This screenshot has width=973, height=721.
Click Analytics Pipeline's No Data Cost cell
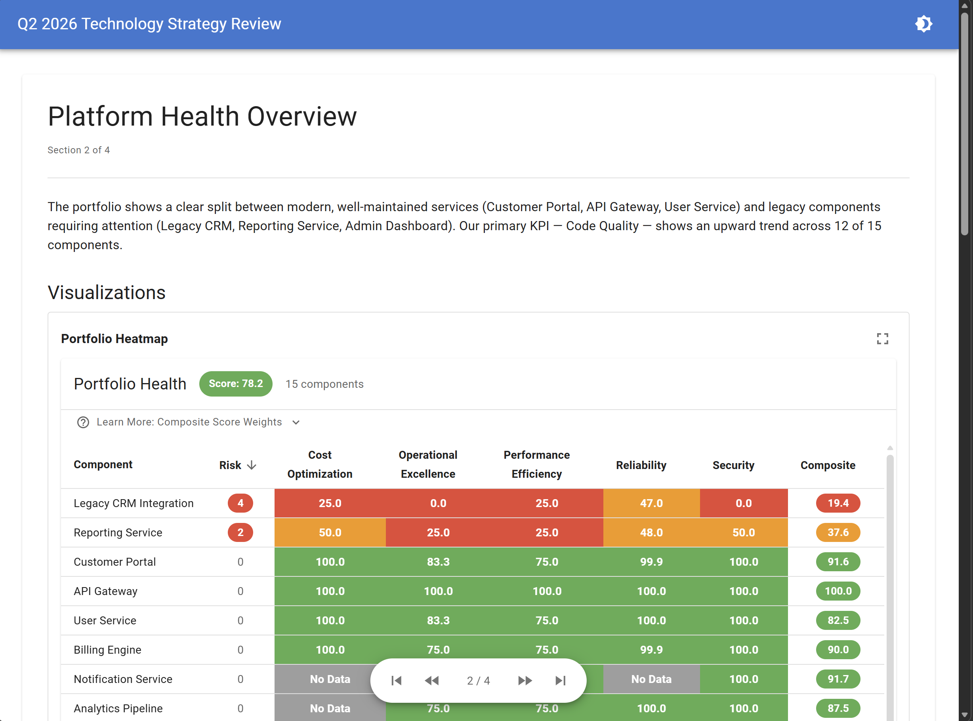tap(330, 708)
